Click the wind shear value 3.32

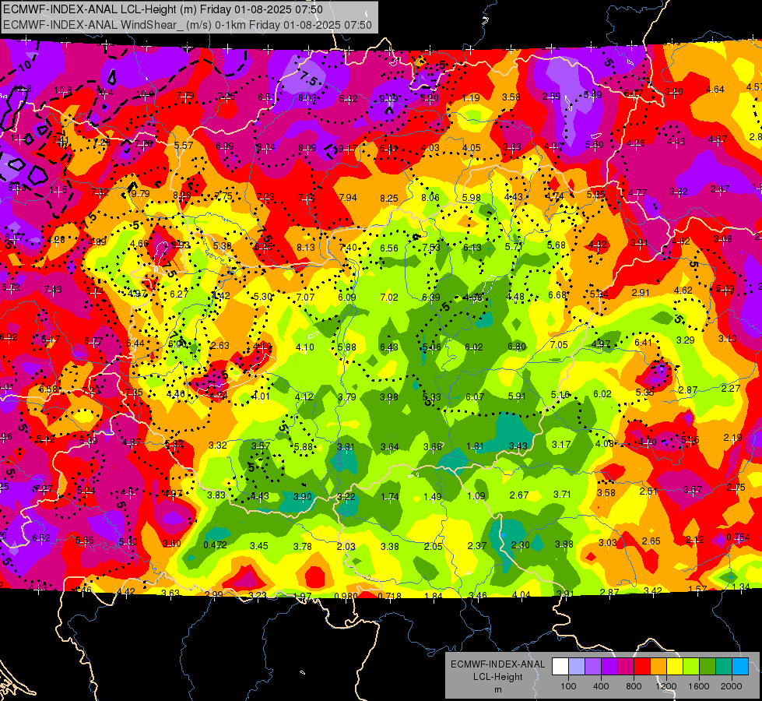pos(218,445)
